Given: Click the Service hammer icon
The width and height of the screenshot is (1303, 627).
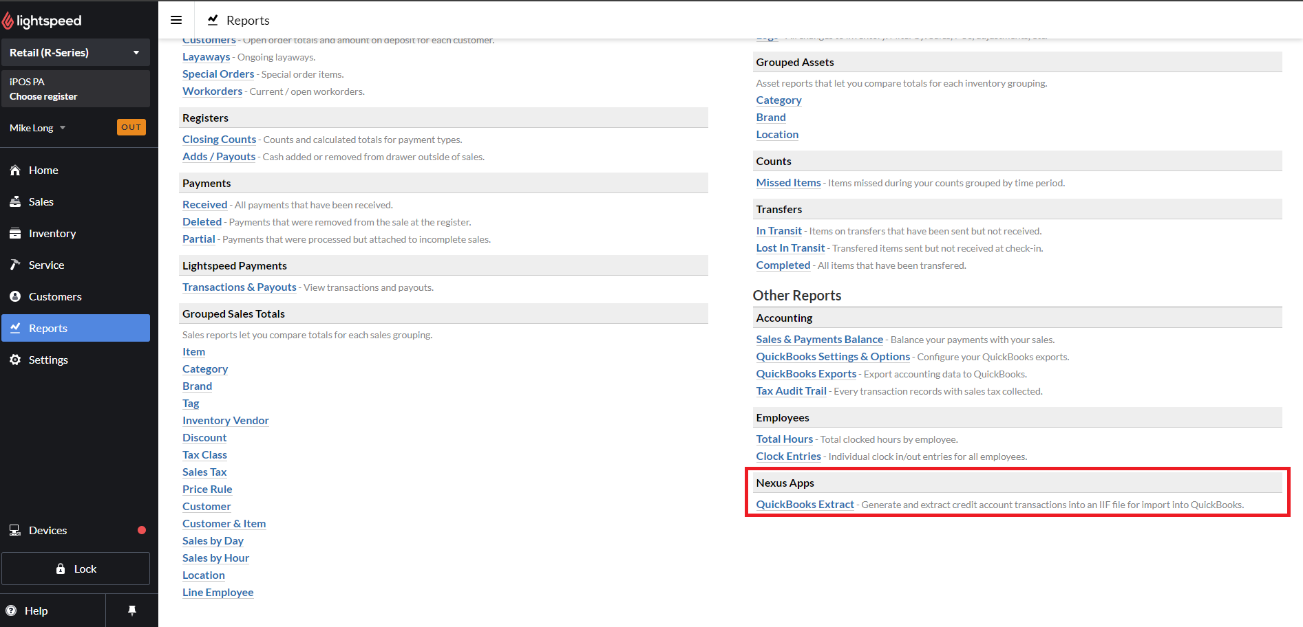Looking at the screenshot, I should [15, 265].
